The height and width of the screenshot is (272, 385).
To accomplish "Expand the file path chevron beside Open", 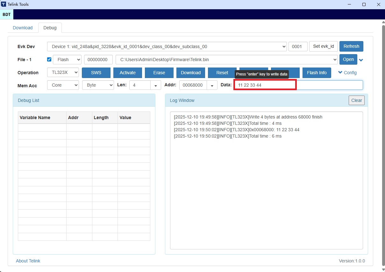I will pyautogui.click(x=361, y=60).
